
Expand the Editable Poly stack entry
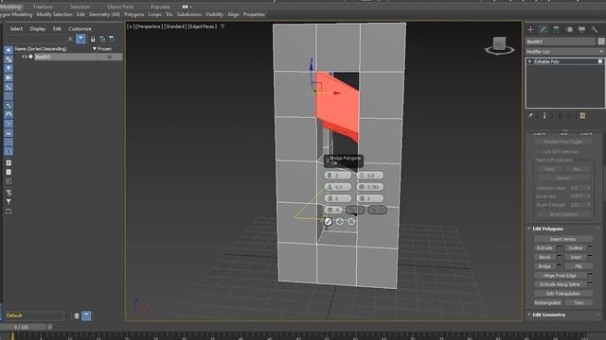[x=530, y=61]
